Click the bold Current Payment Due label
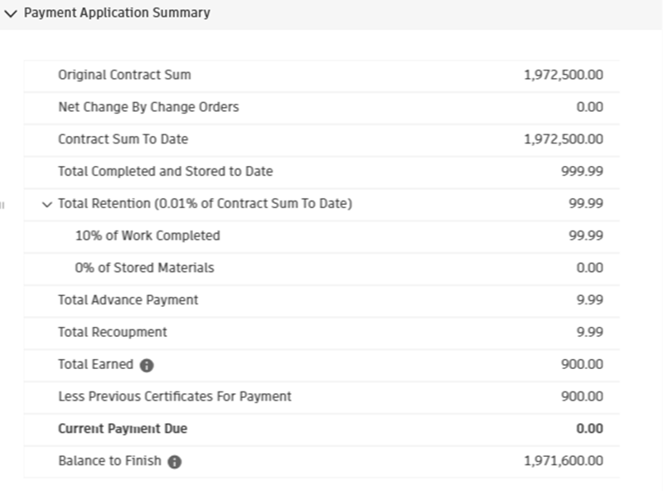 pyautogui.click(x=123, y=429)
